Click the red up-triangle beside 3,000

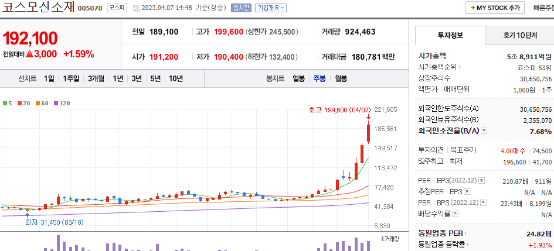[x=29, y=54]
